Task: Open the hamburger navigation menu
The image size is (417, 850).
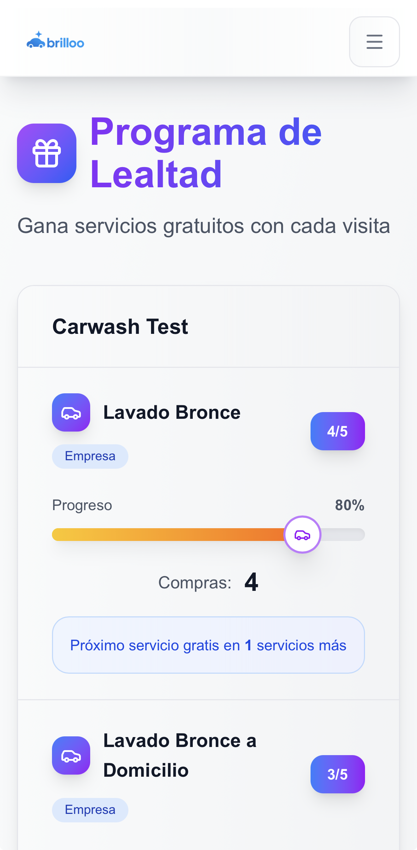Action: 374,42
